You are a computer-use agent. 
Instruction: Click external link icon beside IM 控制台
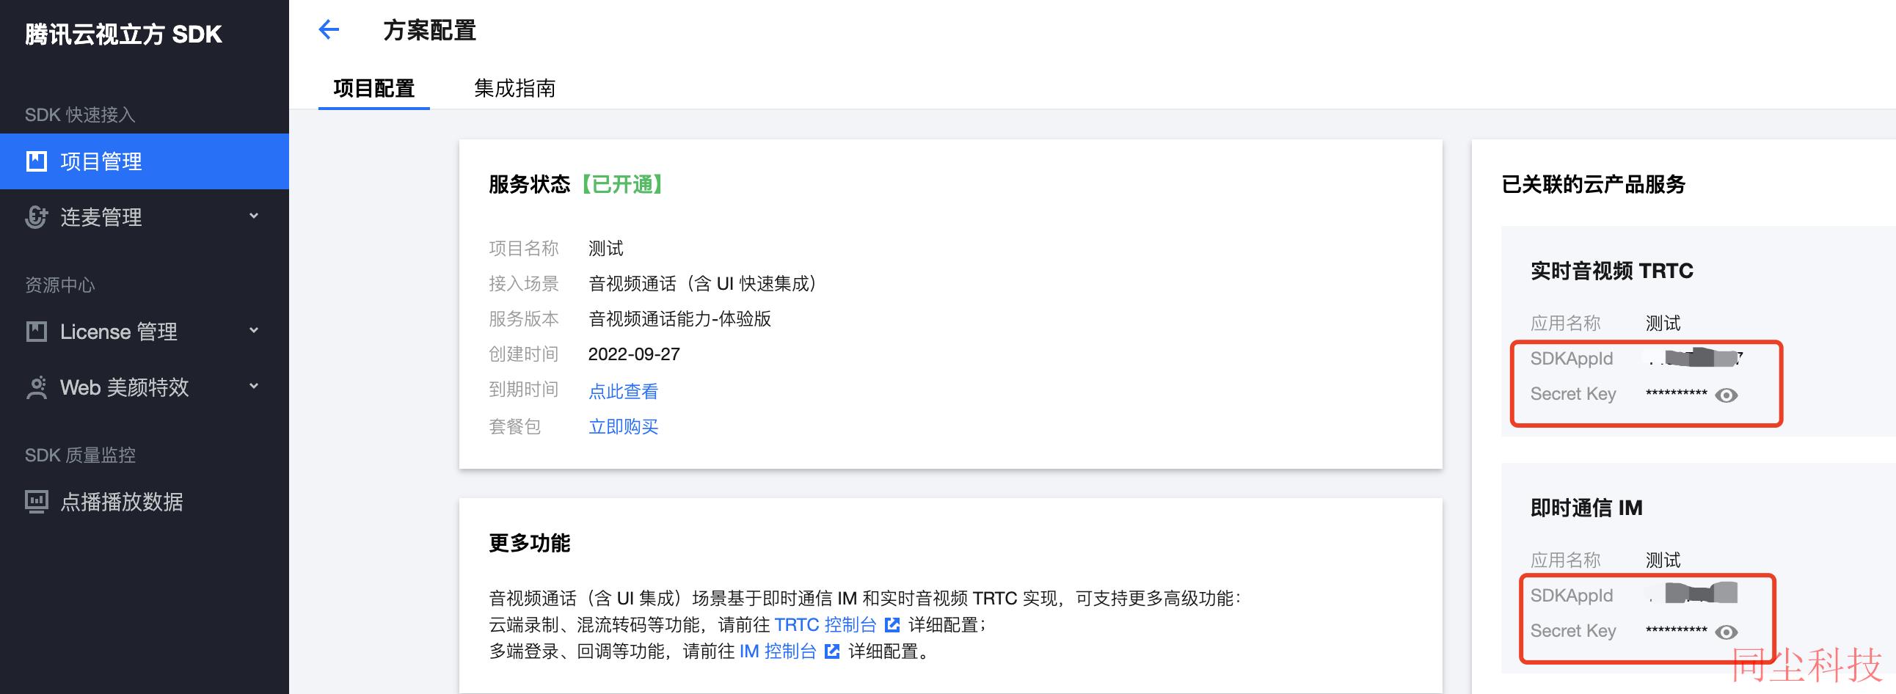(833, 651)
